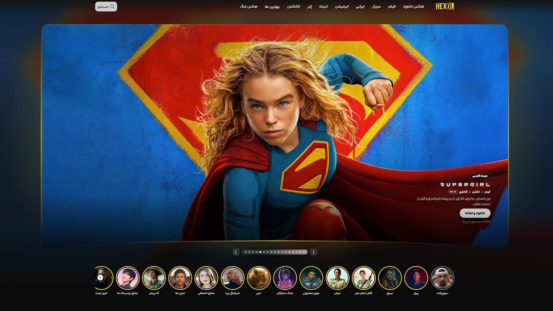Select the active fifth slider pagination dot
The height and width of the screenshot is (311, 553).
tap(260, 252)
